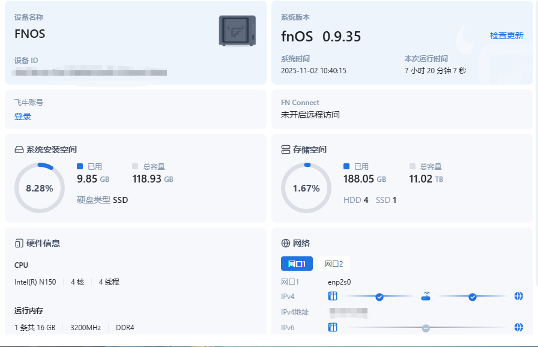Click the IPv4 internet globe icon
This screenshot has width=538, height=347.
[x=519, y=296]
